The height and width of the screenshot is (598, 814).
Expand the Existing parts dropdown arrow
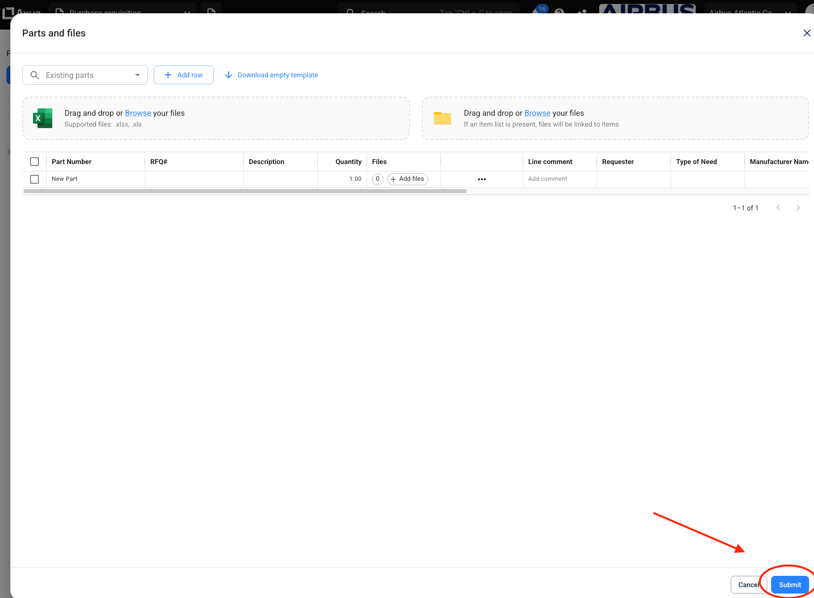[x=137, y=75]
